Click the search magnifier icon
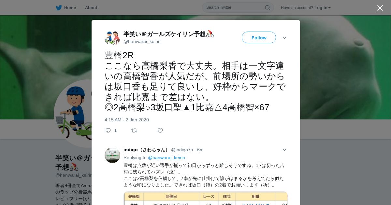The image size is (391, 205). (x=267, y=7)
